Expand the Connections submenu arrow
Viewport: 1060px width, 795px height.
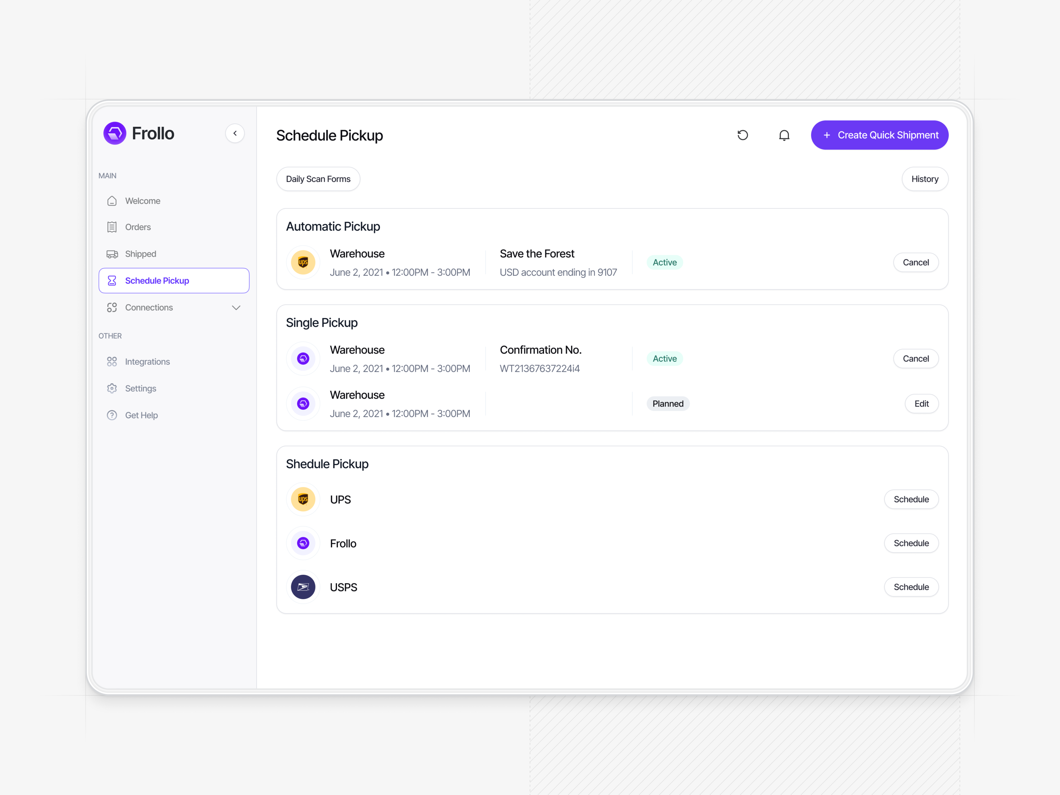[236, 308]
